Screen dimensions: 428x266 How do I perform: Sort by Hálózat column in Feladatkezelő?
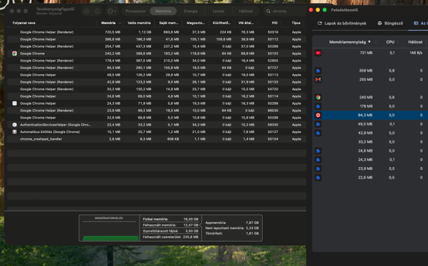pos(415,42)
